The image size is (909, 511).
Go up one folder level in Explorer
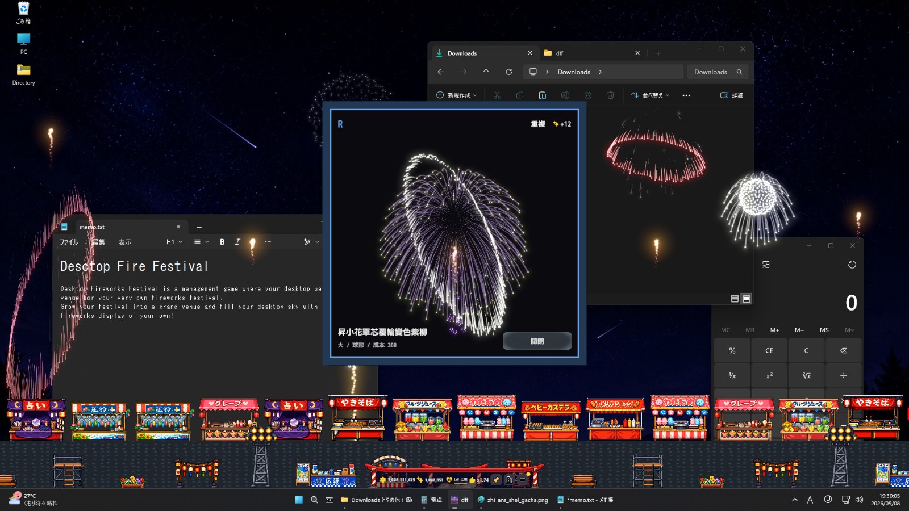486,72
